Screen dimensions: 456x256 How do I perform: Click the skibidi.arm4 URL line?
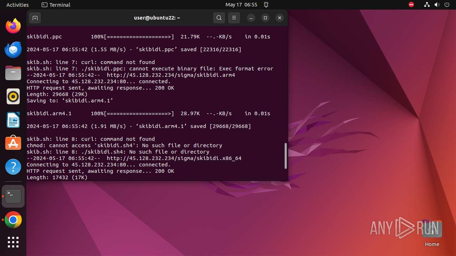point(131,75)
